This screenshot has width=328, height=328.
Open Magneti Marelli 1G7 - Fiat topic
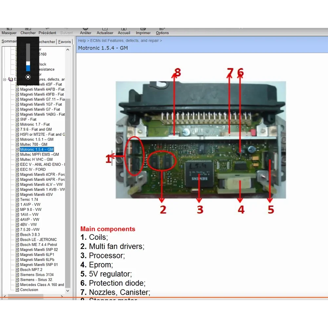(x=41, y=104)
